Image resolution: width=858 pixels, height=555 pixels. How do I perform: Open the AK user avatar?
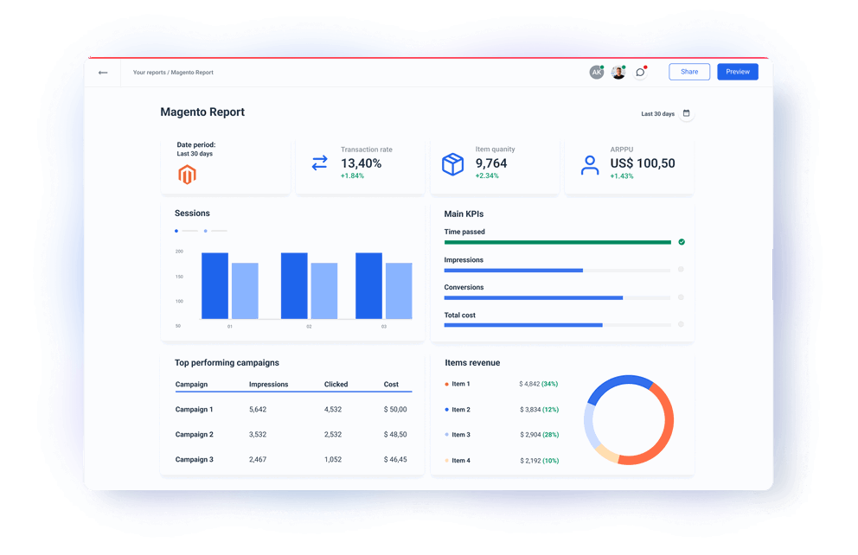click(x=596, y=73)
